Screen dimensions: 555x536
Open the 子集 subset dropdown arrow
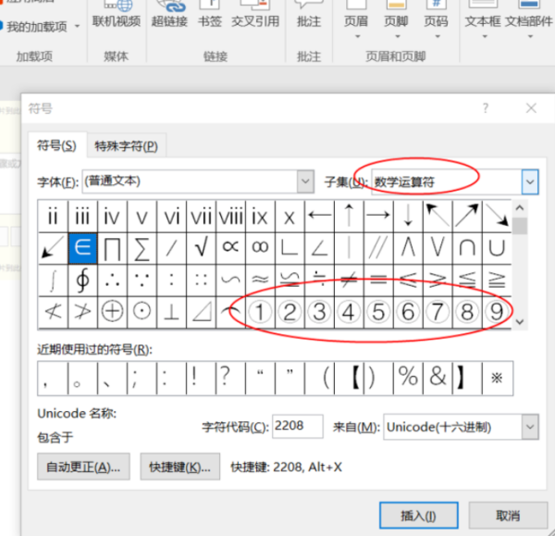[529, 182]
